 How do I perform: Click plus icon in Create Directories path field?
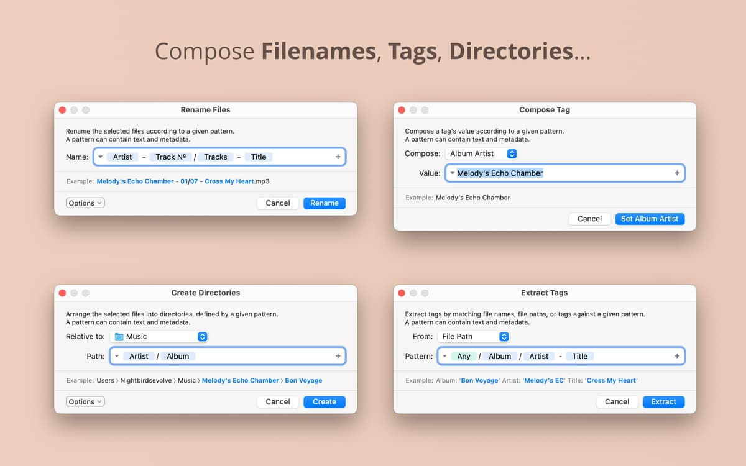[x=338, y=356]
